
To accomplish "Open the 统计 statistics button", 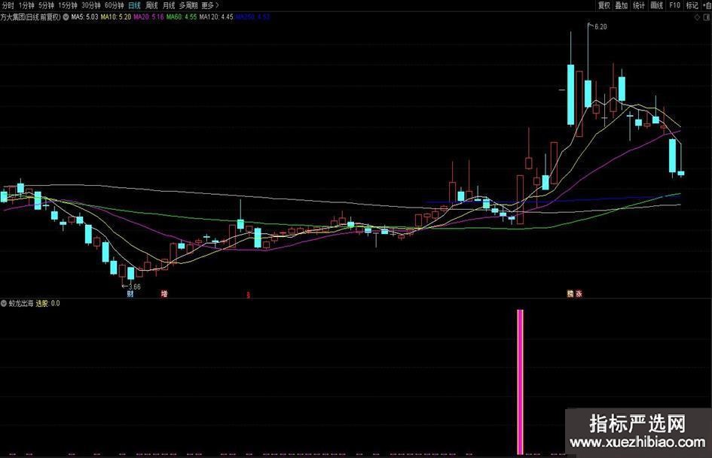I will tap(639, 5).
